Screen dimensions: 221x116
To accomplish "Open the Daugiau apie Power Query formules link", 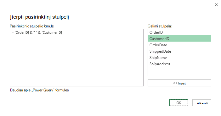I will (39, 90).
